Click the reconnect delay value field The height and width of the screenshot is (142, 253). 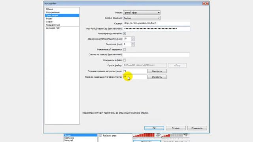point(127,39)
